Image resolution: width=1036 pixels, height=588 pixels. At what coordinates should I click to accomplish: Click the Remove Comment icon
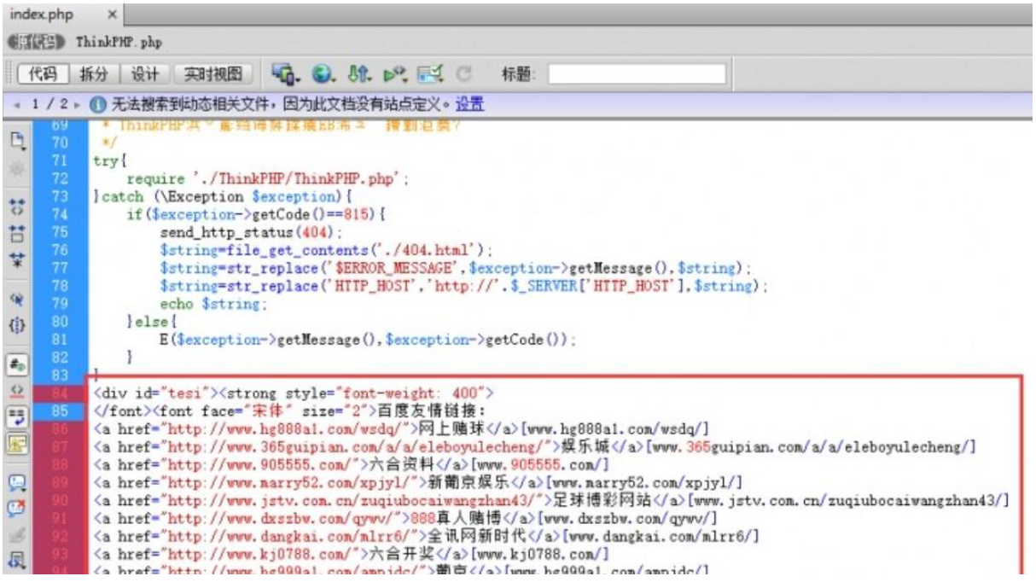tap(15, 509)
